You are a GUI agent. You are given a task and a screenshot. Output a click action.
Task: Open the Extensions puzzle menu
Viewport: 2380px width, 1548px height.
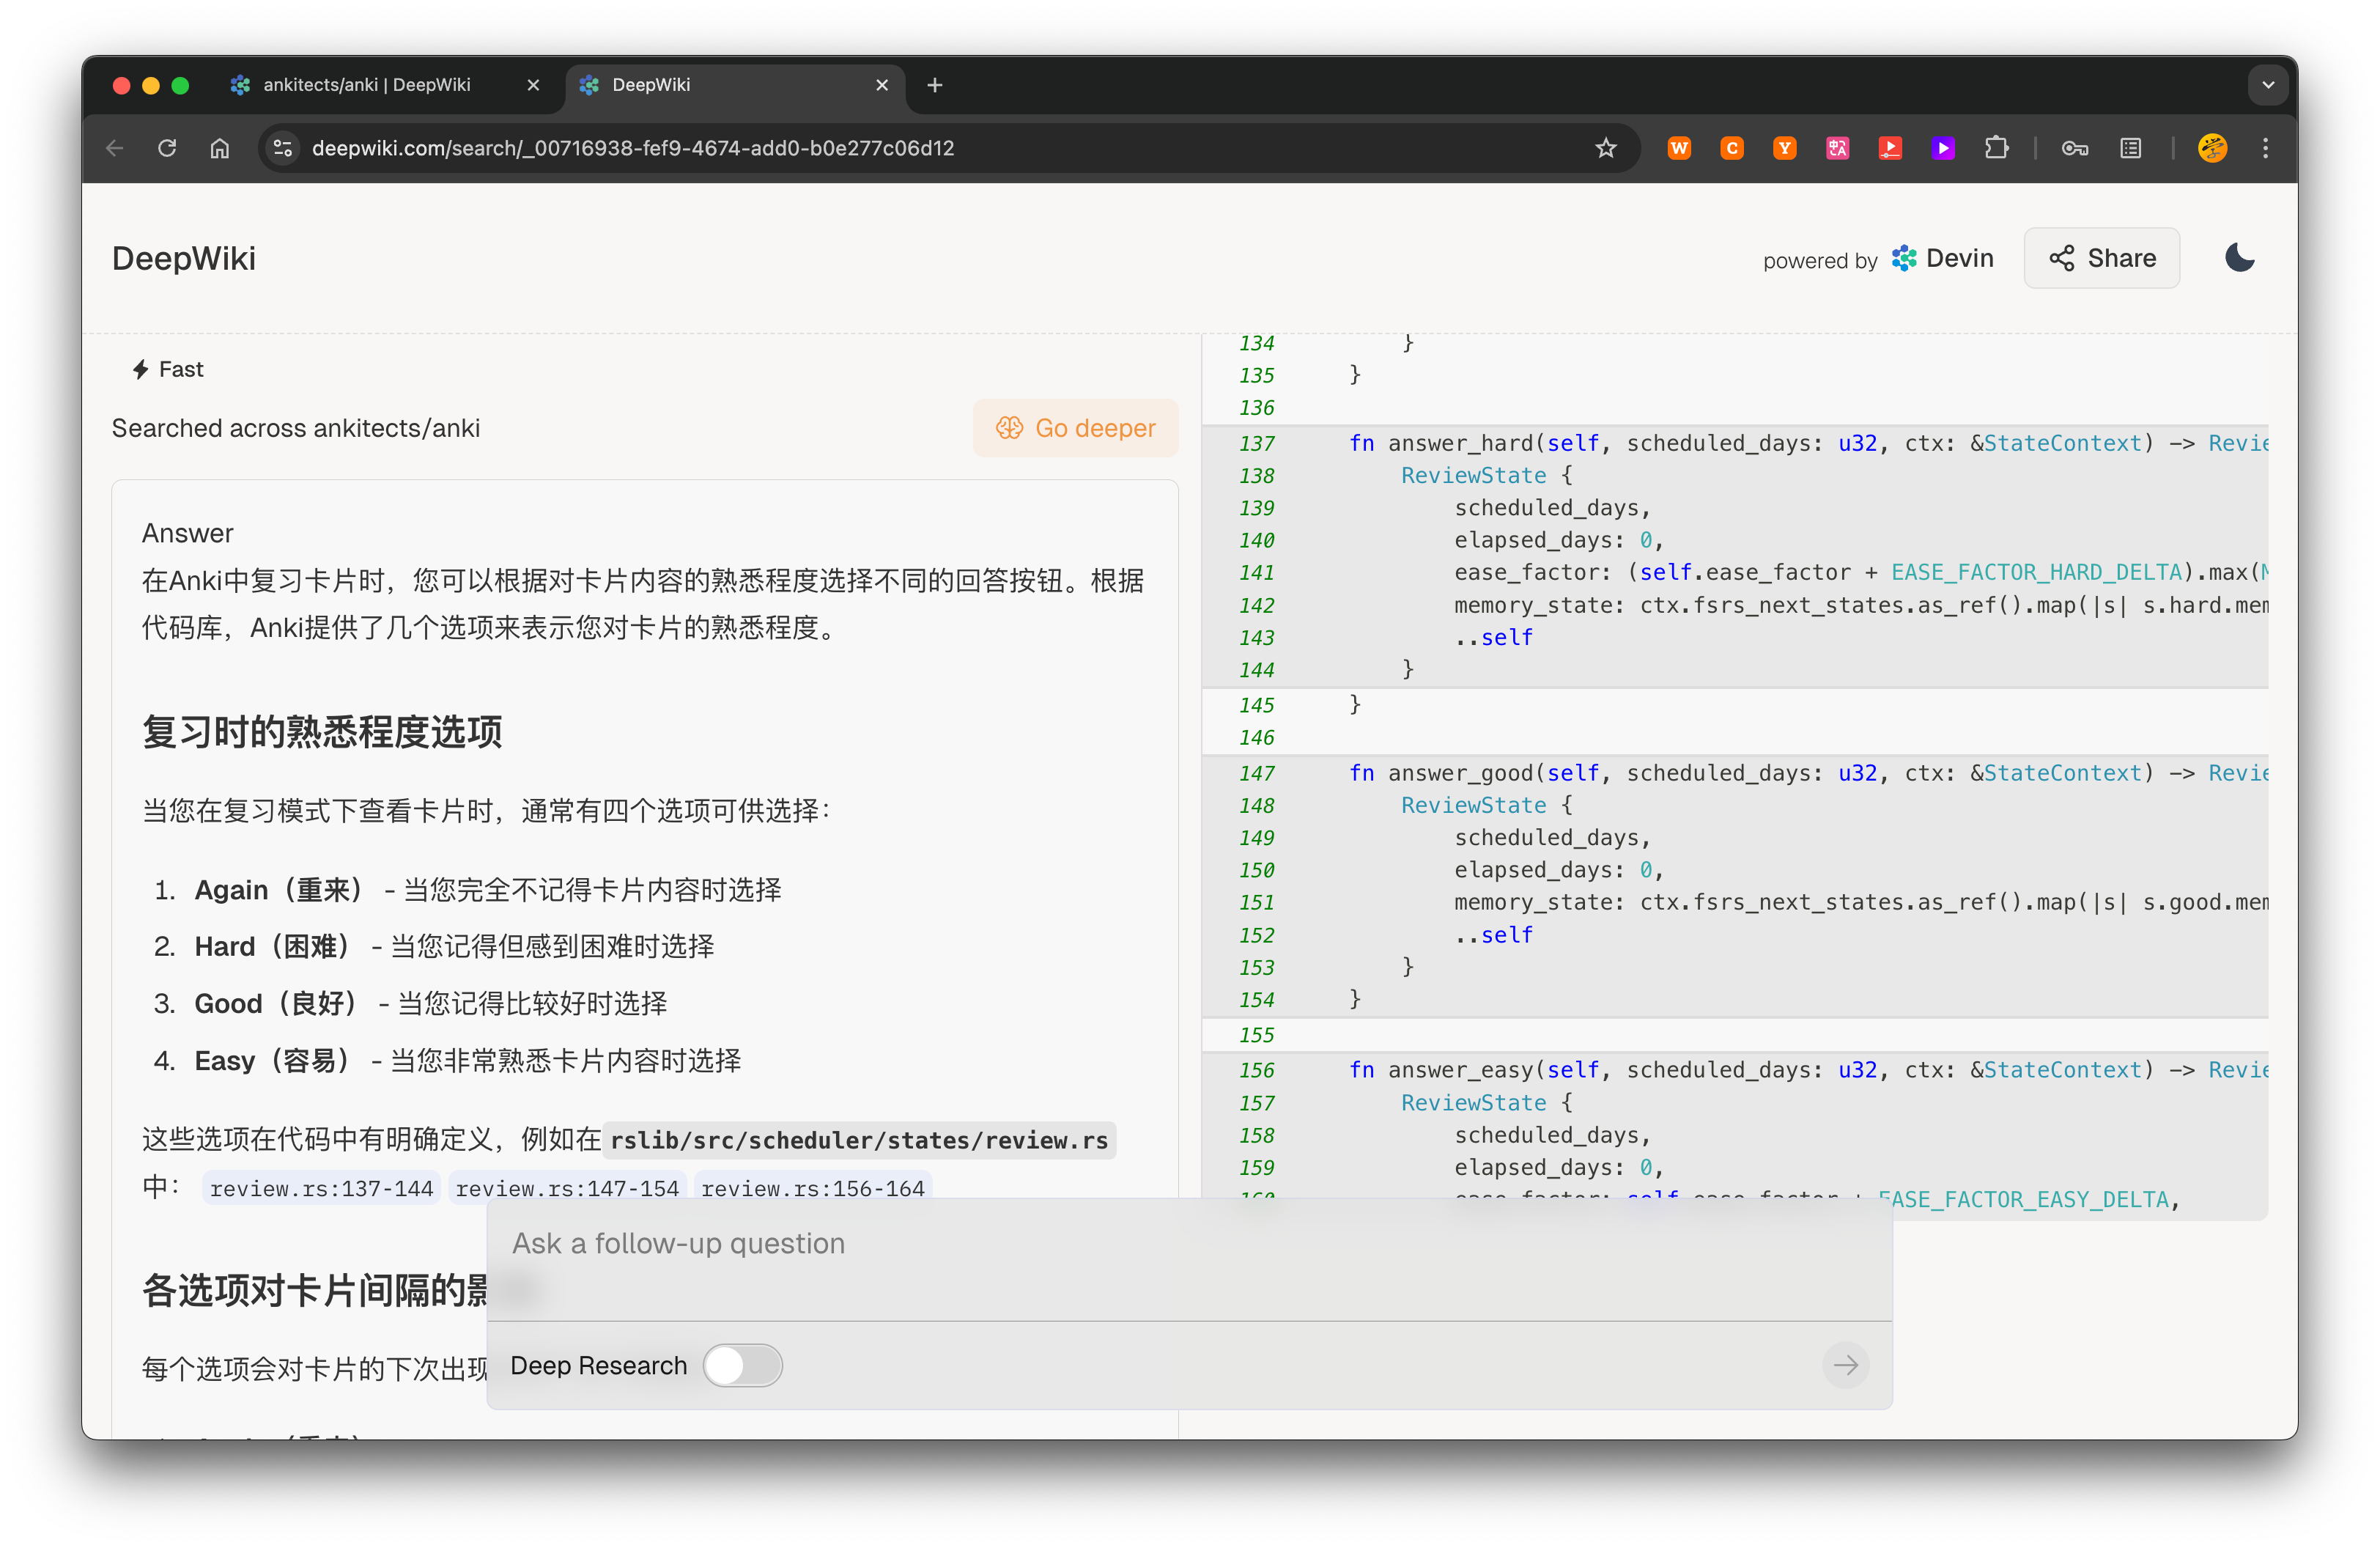point(1996,148)
